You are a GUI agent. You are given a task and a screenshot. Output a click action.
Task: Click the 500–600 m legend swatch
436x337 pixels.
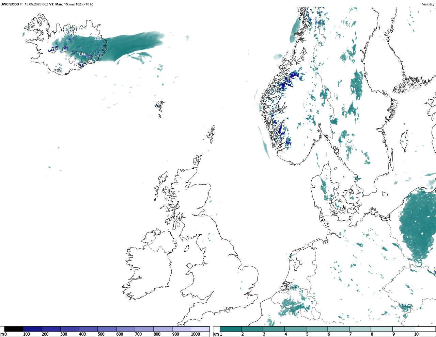point(107,329)
